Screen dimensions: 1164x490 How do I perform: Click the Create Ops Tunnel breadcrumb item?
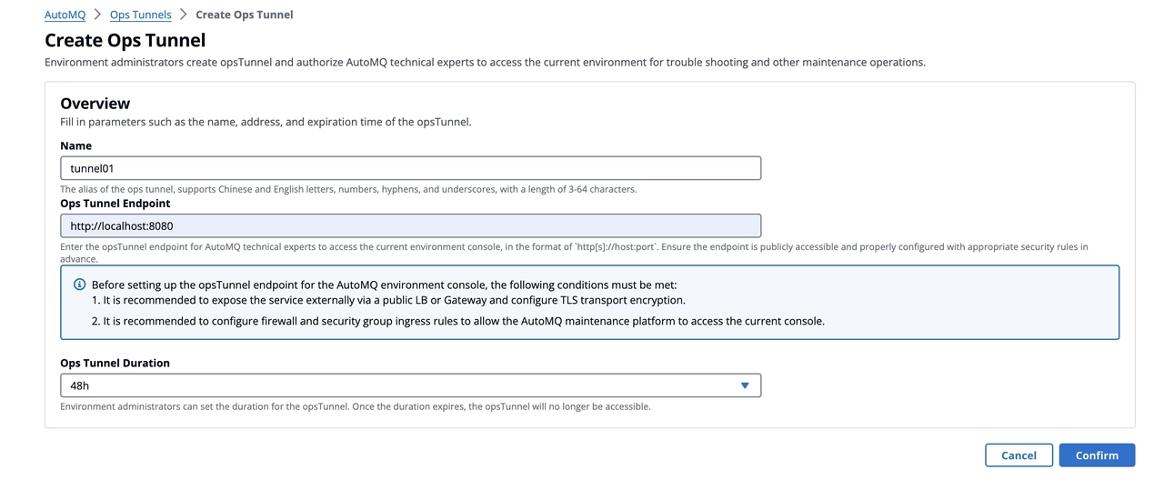244,15
